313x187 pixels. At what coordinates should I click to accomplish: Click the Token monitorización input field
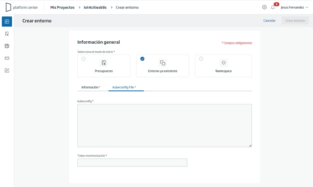132,163
